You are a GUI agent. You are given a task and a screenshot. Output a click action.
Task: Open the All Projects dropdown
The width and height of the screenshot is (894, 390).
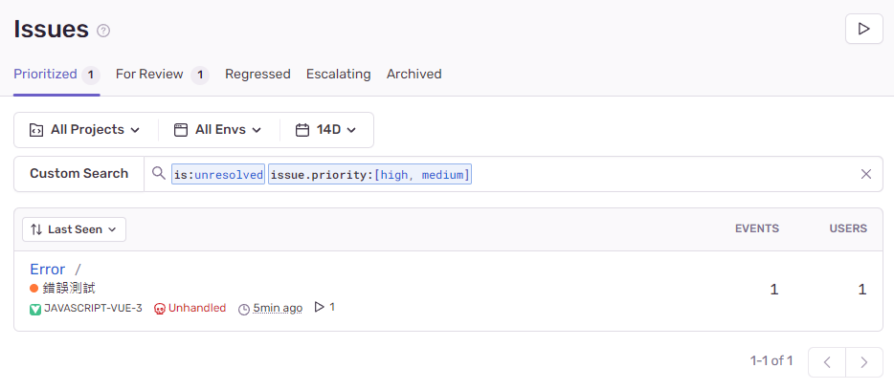coord(85,130)
